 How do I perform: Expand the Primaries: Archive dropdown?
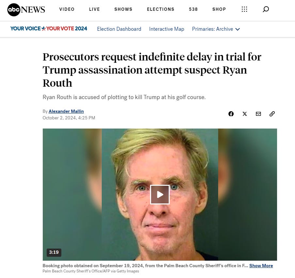[x=216, y=29]
